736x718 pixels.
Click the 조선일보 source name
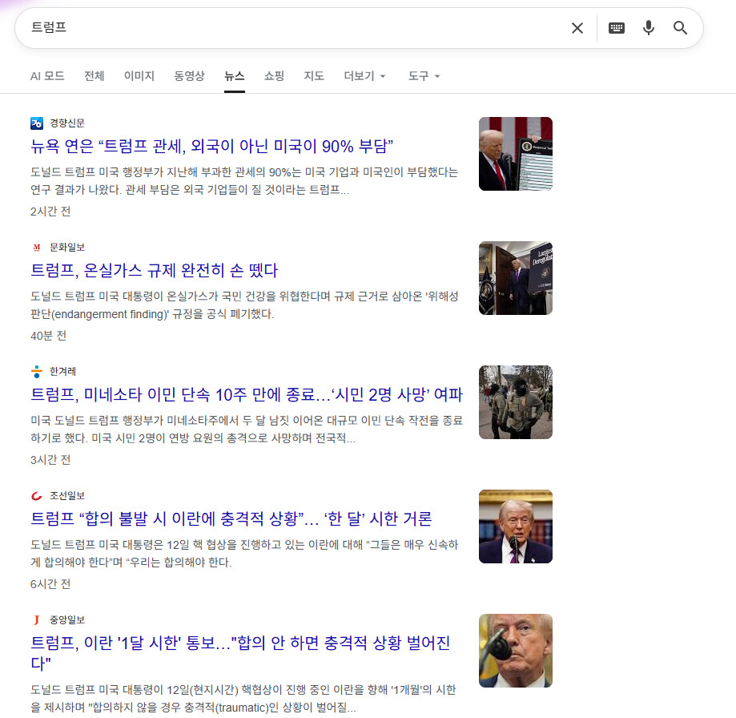tap(67, 496)
